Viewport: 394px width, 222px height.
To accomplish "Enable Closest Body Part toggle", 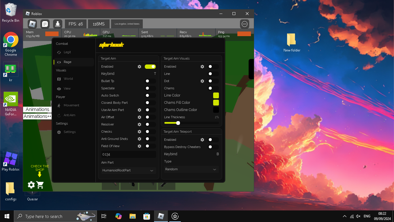I will pos(150,103).
